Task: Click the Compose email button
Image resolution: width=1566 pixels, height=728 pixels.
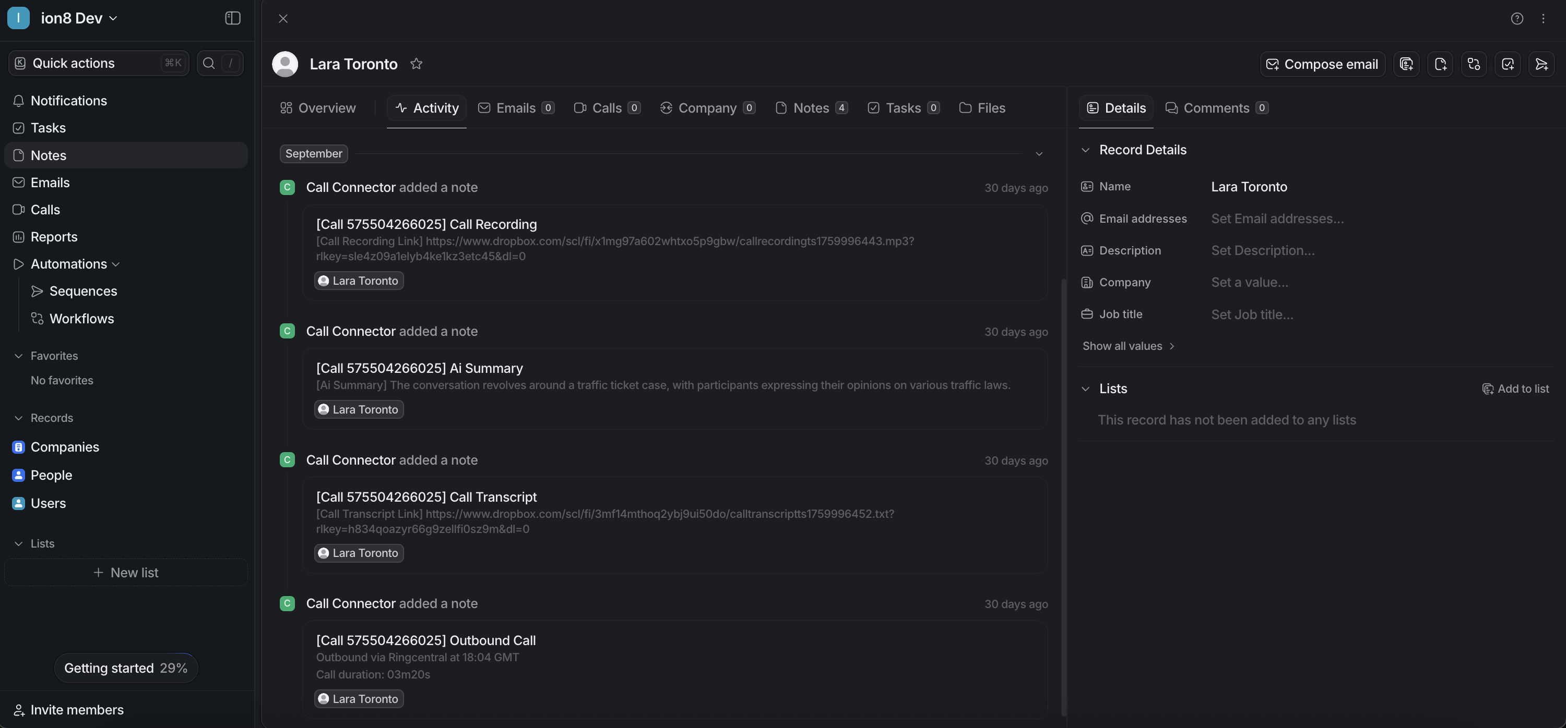Action: point(1322,64)
